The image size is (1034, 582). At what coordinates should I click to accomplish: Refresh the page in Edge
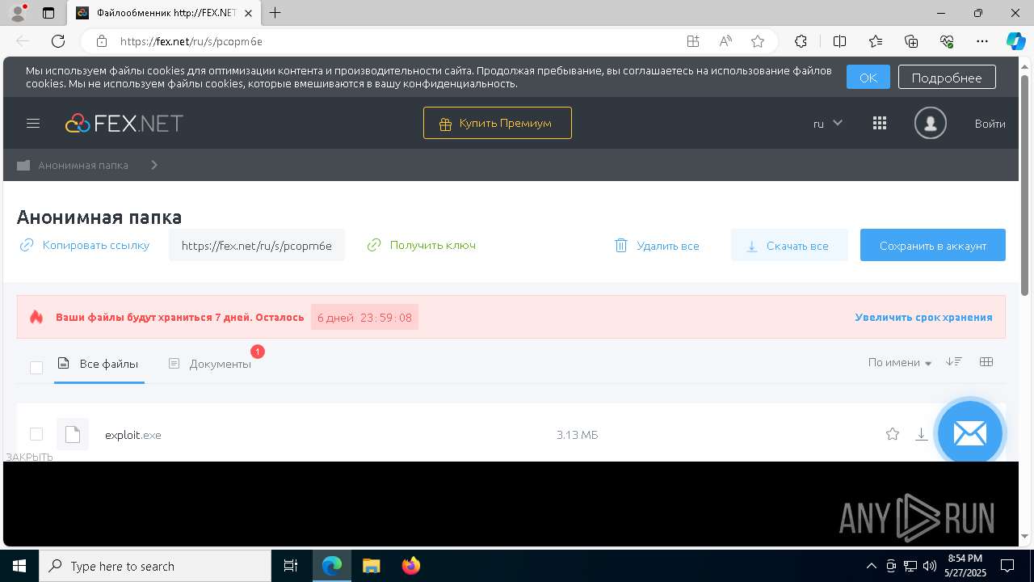58,41
